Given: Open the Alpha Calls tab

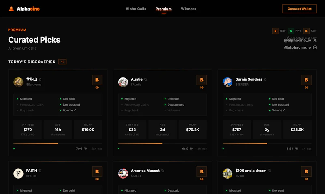Looking at the screenshot, I should tap(136, 9).
